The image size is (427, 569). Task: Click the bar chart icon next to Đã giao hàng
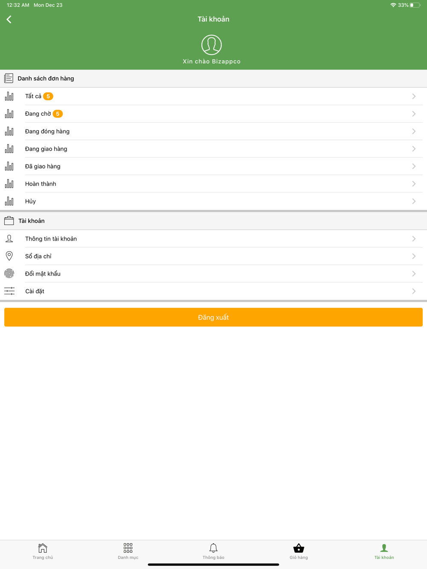point(9,166)
